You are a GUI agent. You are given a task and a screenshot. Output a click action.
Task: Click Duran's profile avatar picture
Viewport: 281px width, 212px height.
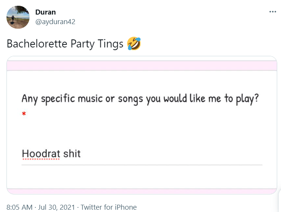tap(18, 17)
